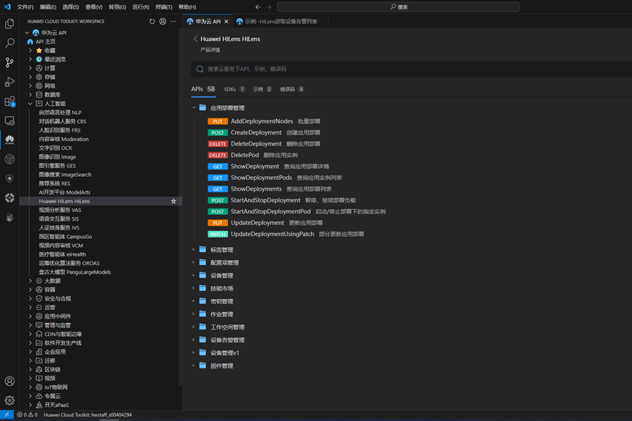Open the ShowDeploymentPods GET API
632x421 pixels.
point(261,178)
